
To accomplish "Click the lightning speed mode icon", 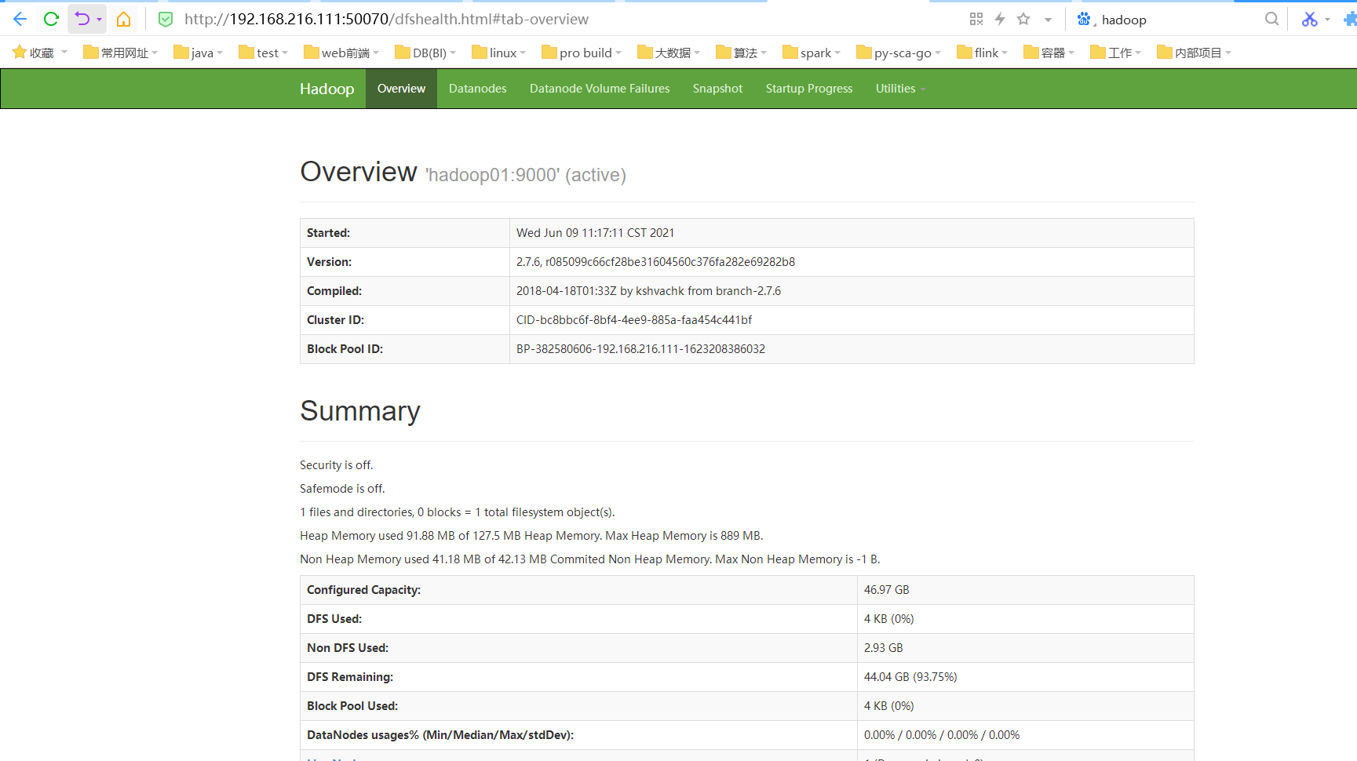I will click(1000, 19).
